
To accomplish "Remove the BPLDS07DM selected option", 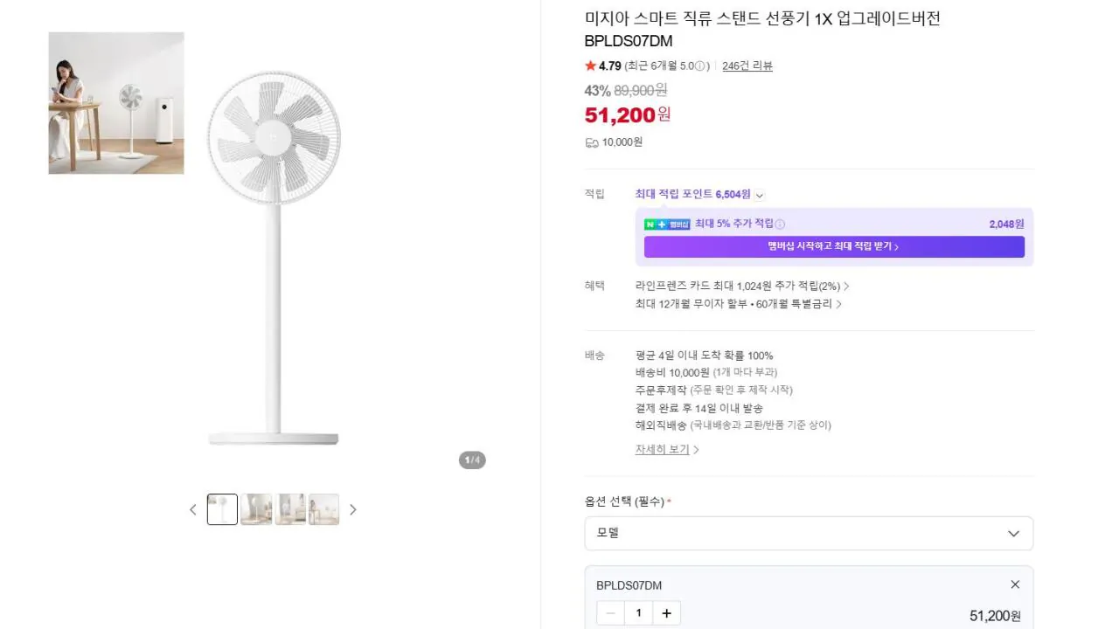I will point(1015,584).
